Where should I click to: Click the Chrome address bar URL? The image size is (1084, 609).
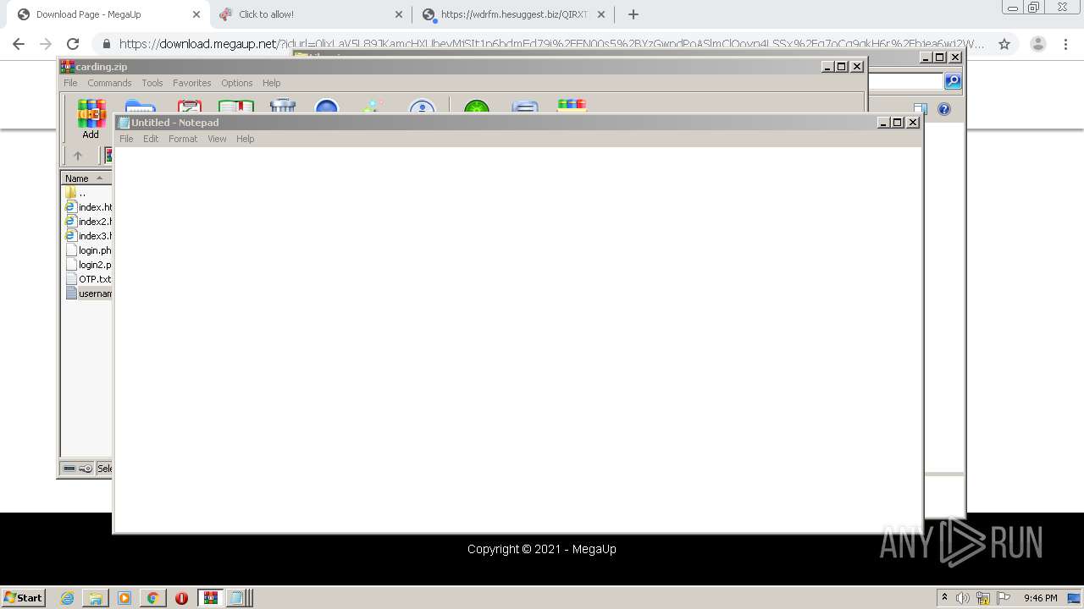[550, 44]
